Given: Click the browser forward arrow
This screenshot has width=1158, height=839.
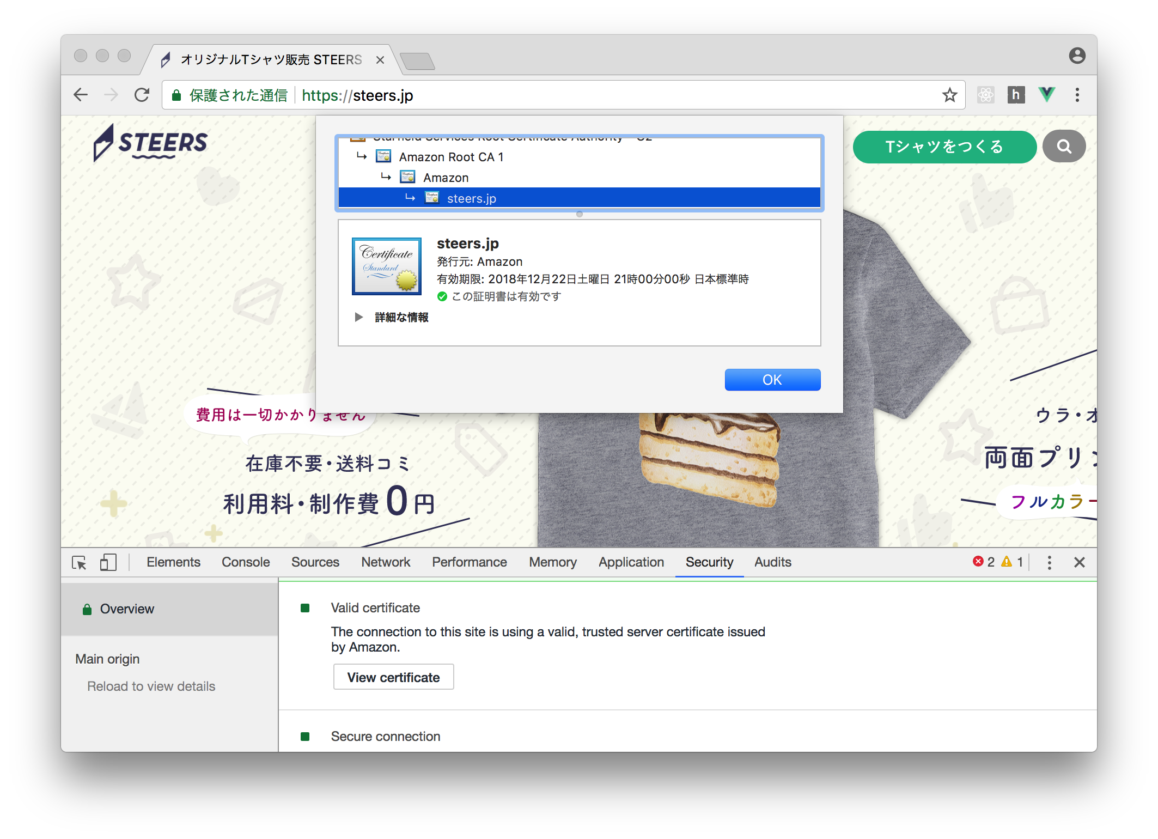Looking at the screenshot, I should click(111, 95).
